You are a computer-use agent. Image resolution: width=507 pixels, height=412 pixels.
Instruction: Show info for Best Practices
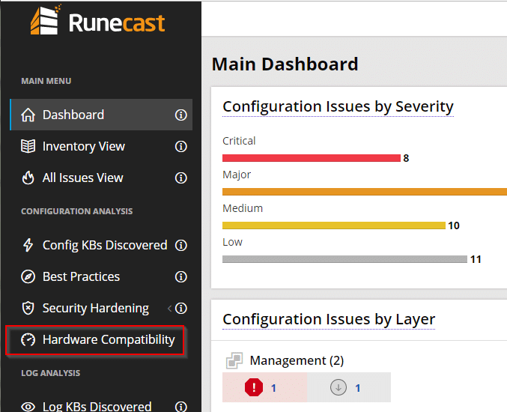pyautogui.click(x=180, y=276)
